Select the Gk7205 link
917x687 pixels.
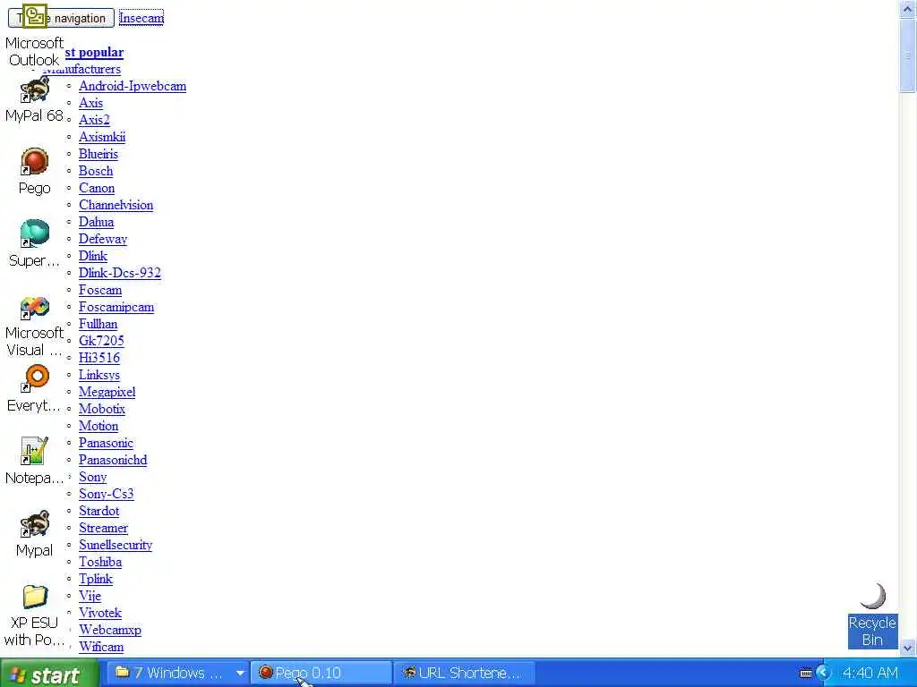tap(102, 341)
